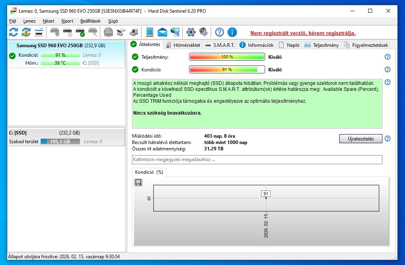Click the help icon beside Kondíció bar
This screenshot has height=265, width=405.
[388, 69]
